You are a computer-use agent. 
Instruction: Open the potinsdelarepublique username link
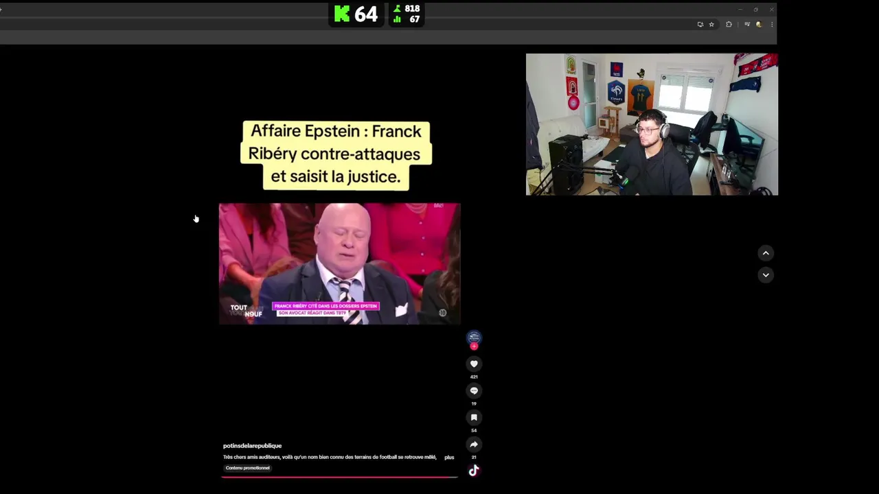[x=252, y=446]
